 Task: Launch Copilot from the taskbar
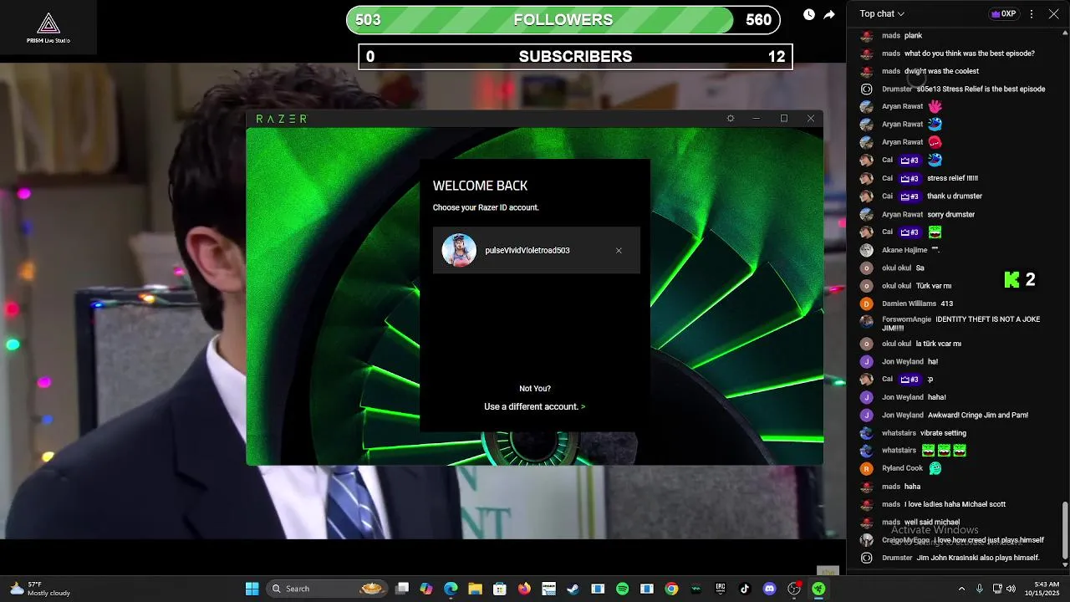[x=426, y=589]
